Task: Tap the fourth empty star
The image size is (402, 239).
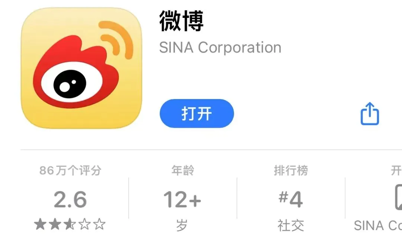Action: click(84, 224)
